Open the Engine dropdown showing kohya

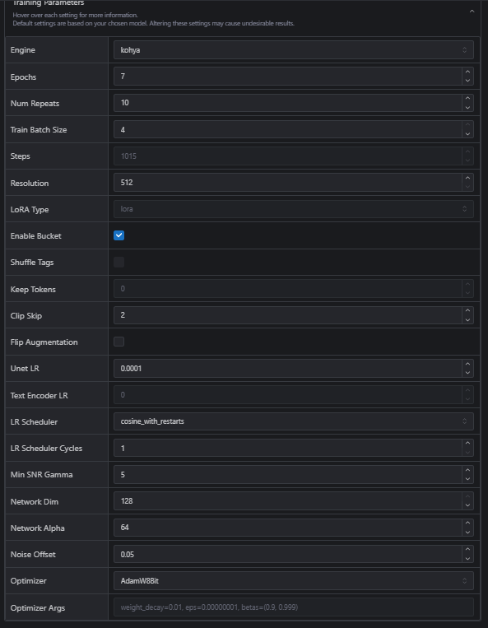(294, 50)
